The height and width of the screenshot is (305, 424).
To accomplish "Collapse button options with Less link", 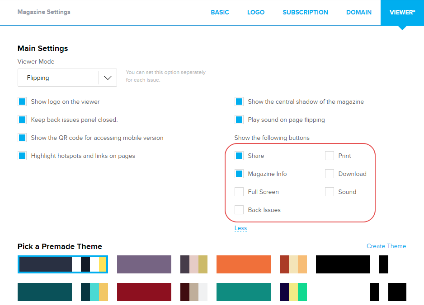I will point(240,228).
